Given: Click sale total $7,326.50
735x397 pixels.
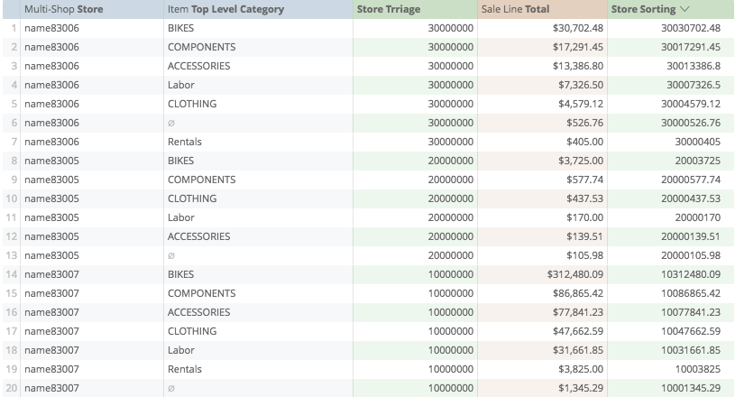Looking at the screenshot, I should [x=581, y=85].
